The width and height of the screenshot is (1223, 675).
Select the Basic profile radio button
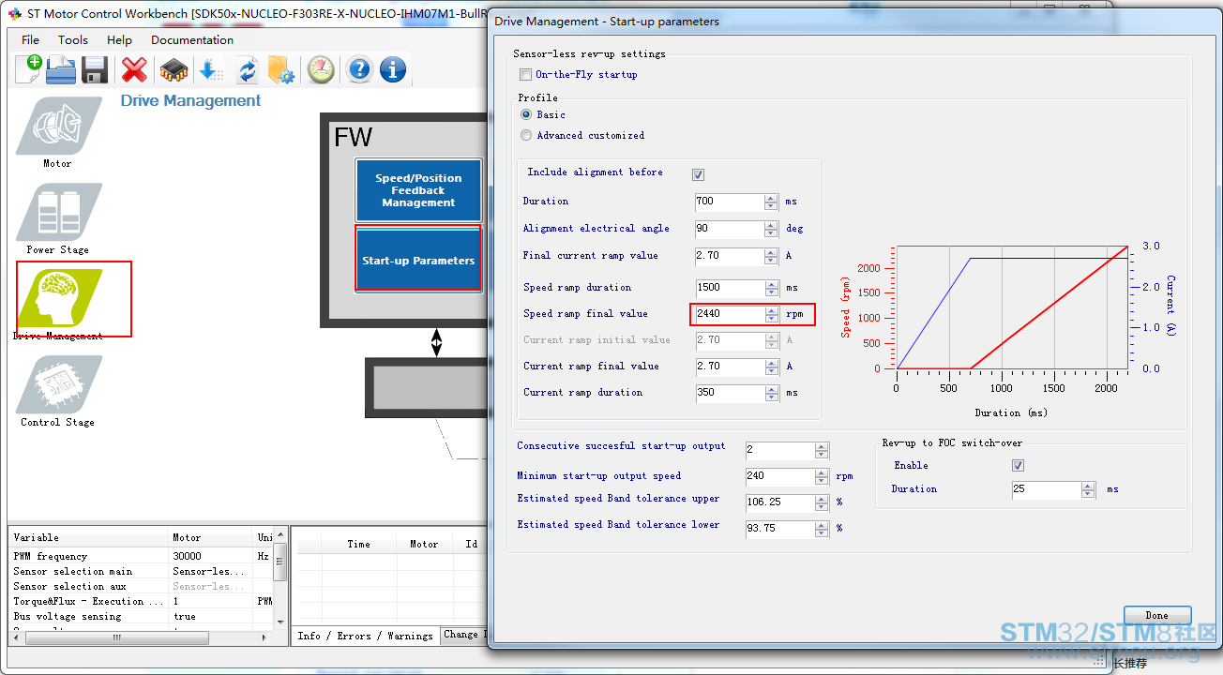[x=526, y=114]
